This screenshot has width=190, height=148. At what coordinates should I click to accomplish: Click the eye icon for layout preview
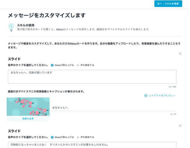pos(146,96)
